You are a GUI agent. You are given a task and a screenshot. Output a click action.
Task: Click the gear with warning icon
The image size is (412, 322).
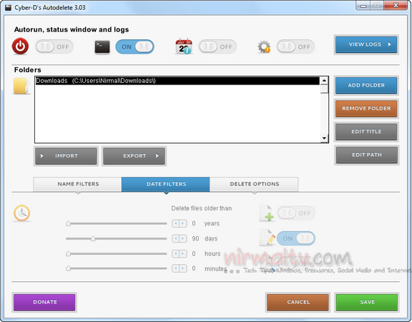pyautogui.click(x=264, y=47)
